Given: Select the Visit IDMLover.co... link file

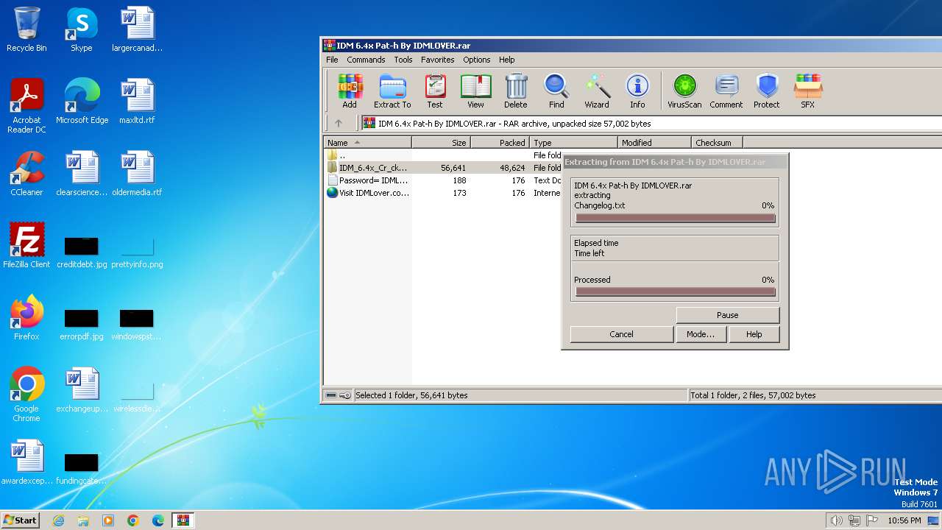Looking at the screenshot, I should coord(442,193).
